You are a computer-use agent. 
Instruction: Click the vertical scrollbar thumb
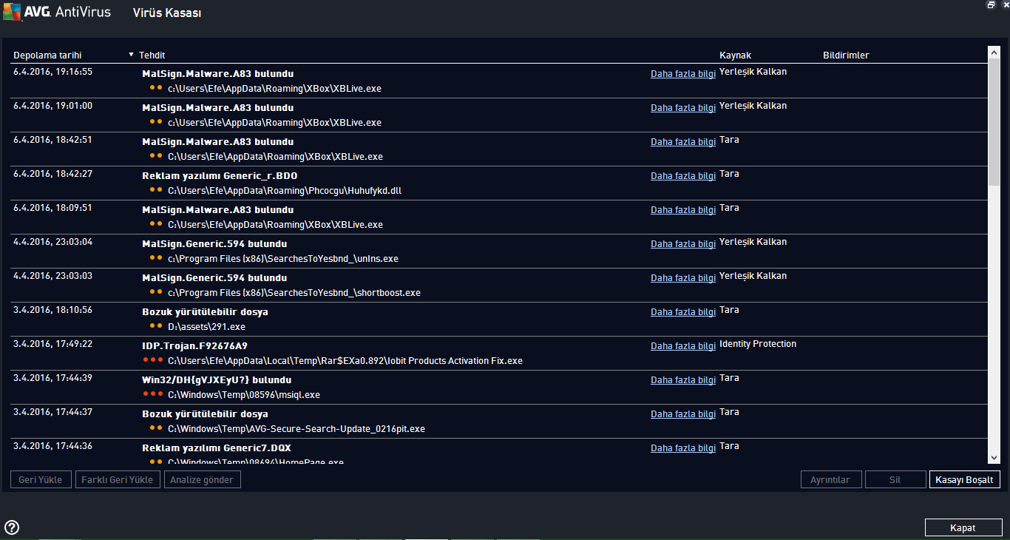coord(994,122)
